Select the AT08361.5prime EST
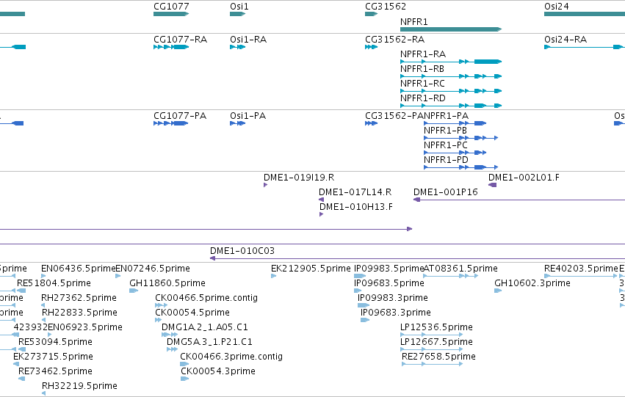Screen dimensions: 625x397 [450, 276]
